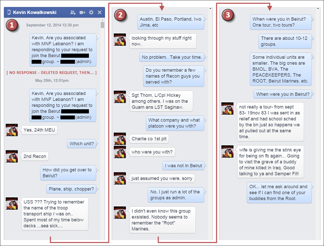Close the Kevin Kowalkowski chat window
Image resolution: width=324 pixels, height=246 pixels.
(100, 12)
